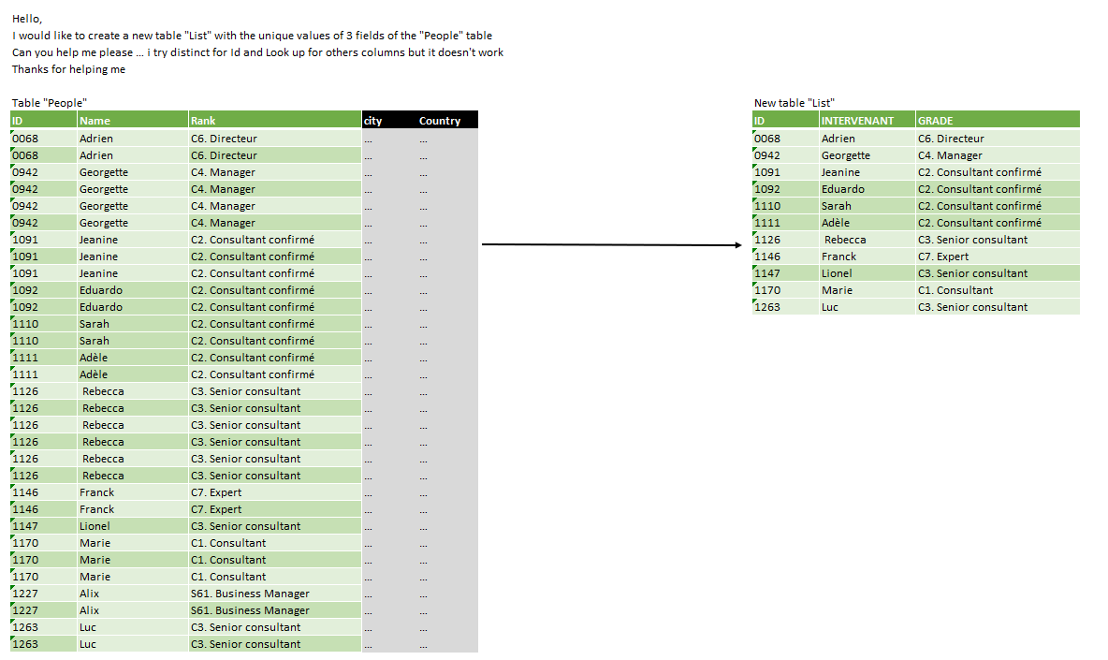Select ID 1146 in the List table

pos(786,257)
